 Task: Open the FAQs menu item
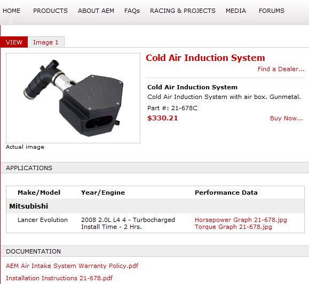point(132,11)
